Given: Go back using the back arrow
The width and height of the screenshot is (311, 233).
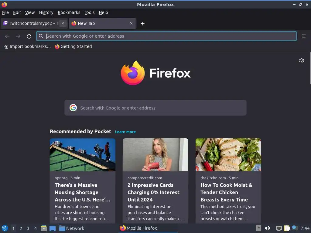Looking at the screenshot, I should (x=7, y=36).
